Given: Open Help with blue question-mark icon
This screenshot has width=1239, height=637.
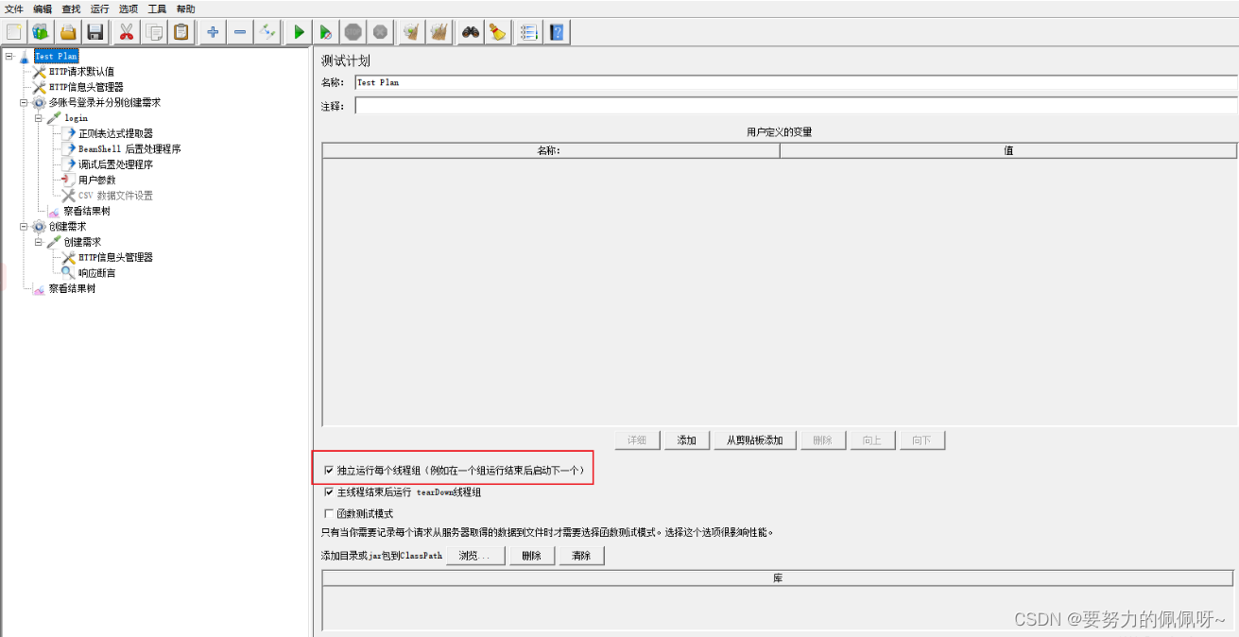Looking at the screenshot, I should point(557,32).
